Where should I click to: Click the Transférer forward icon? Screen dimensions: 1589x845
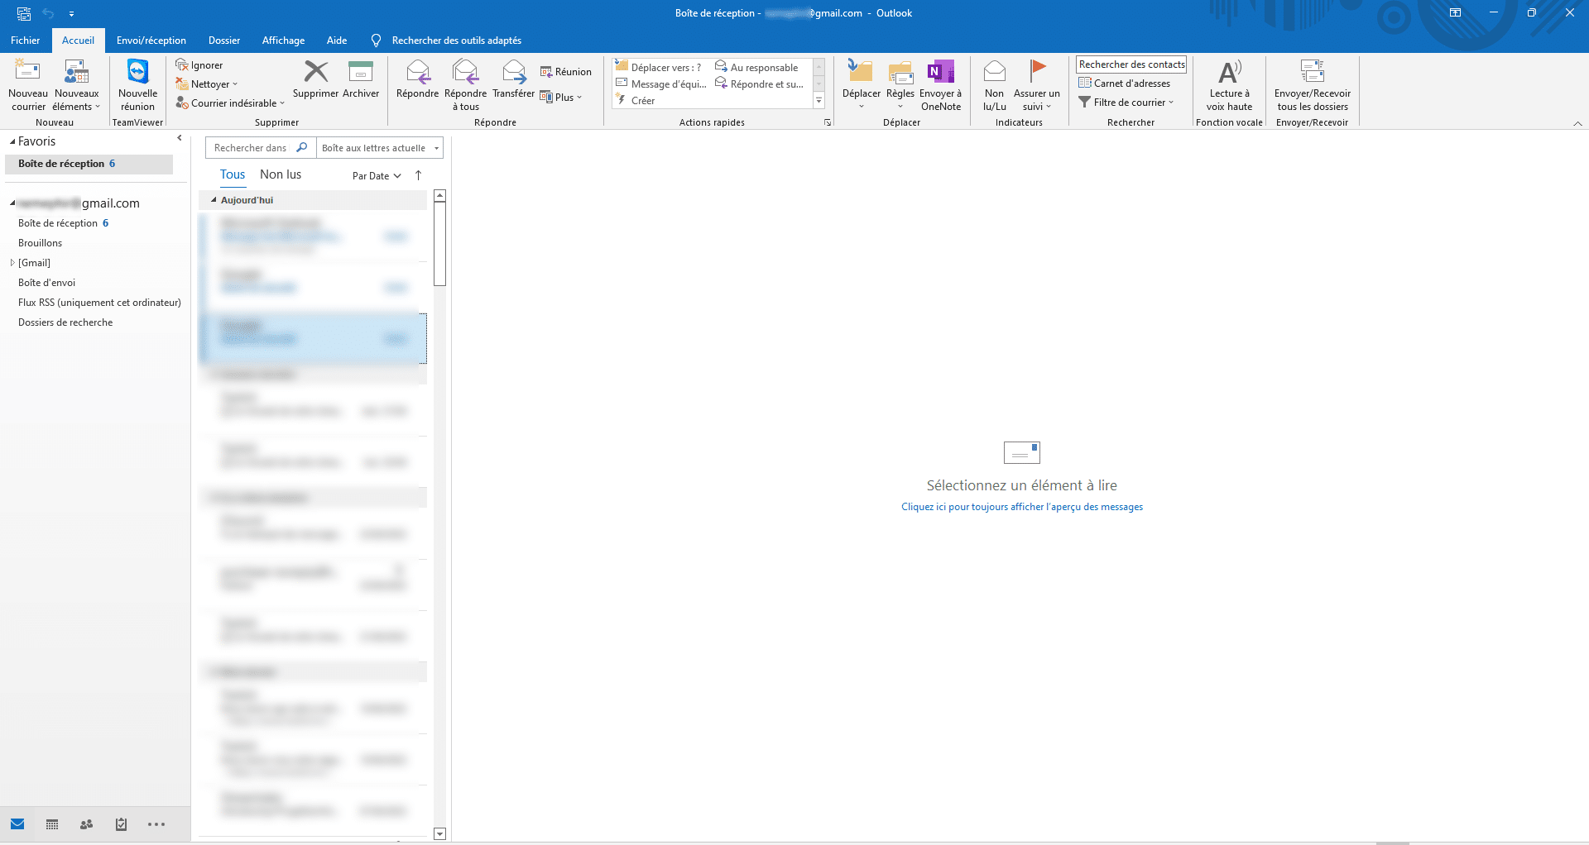[x=513, y=73]
